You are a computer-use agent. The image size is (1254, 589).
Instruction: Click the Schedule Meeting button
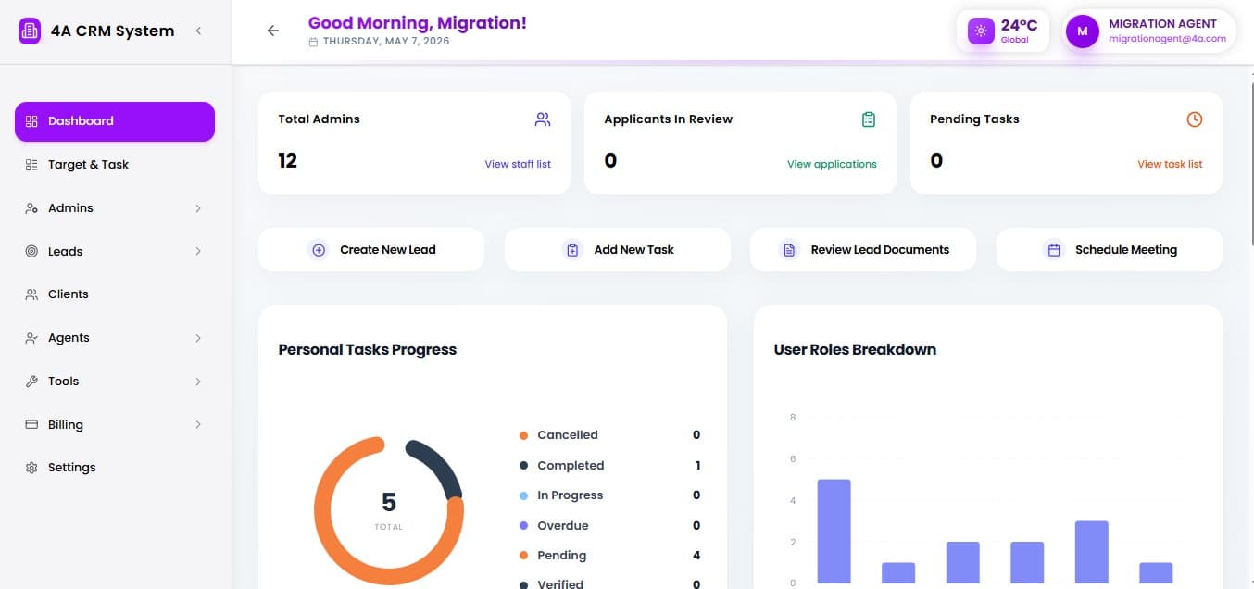(x=1110, y=250)
